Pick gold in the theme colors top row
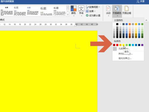 (x=136, y=24)
